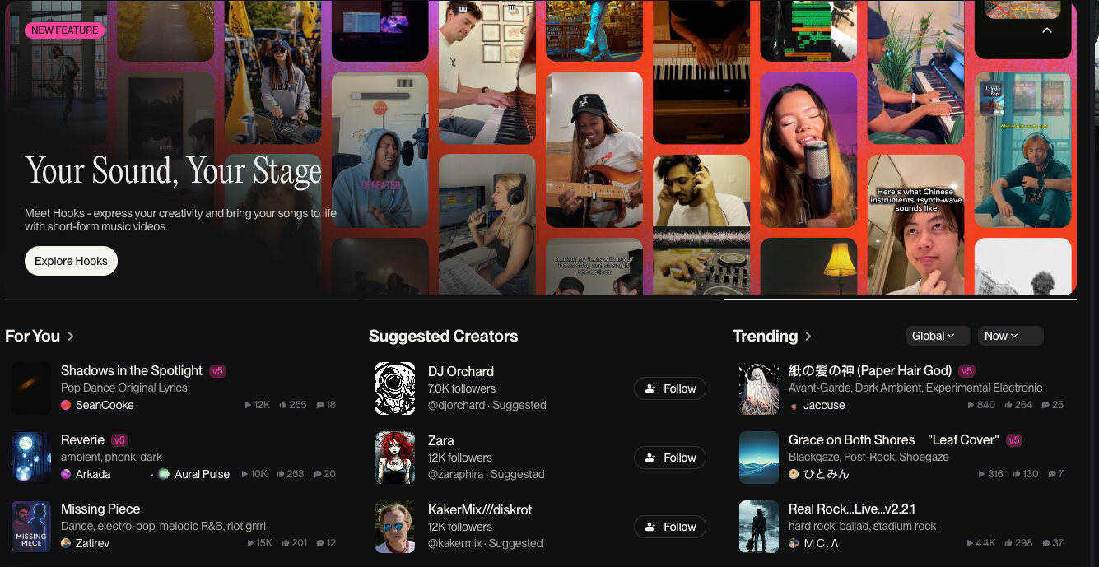This screenshot has width=1099, height=567.
Task: Follow KakerMix///diskrot
Action: [670, 527]
